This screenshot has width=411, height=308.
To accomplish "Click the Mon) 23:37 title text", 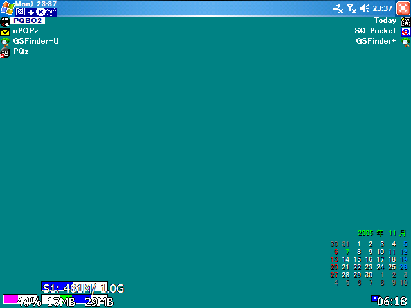I will [36, 4].
